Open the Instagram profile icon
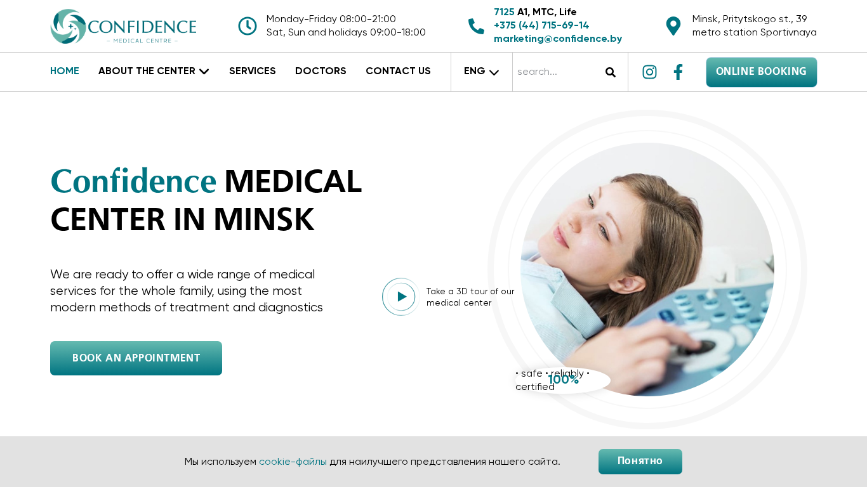 click(x=649, y=72)
